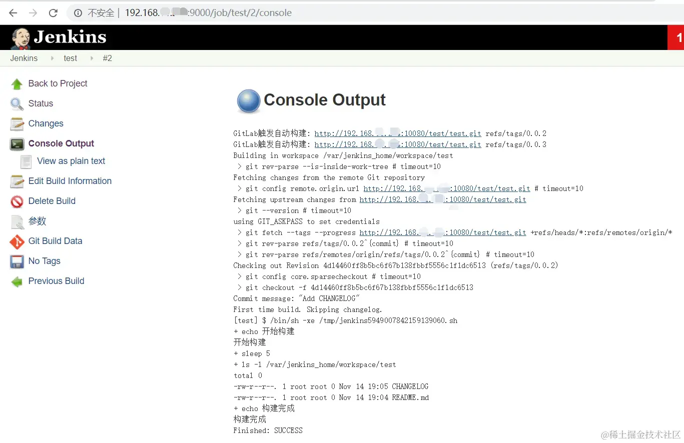Screen dimensions: 684x443
Task: Click the browser forward arrow
Action: point(33,12)
